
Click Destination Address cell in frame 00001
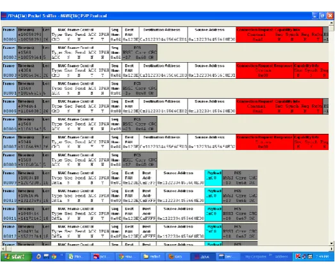[163, 35]
